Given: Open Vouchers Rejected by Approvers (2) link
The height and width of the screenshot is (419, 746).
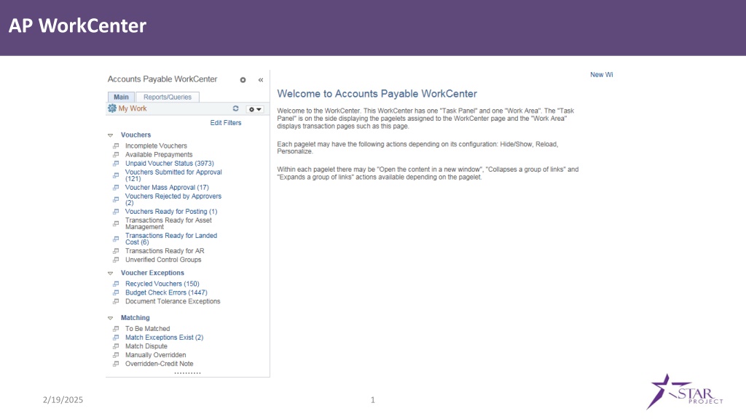Looking at the screenshot, I should point(173,199).
